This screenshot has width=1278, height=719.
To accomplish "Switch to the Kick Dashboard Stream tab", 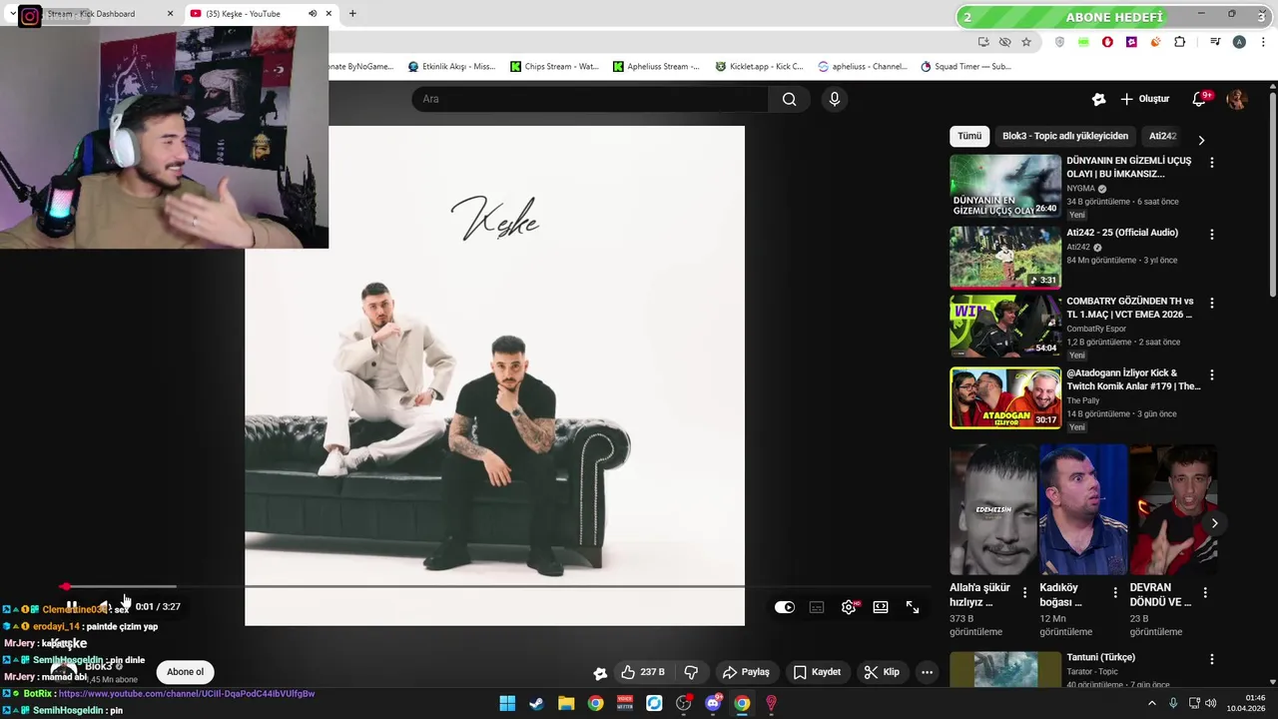I will tap(90, 14).
